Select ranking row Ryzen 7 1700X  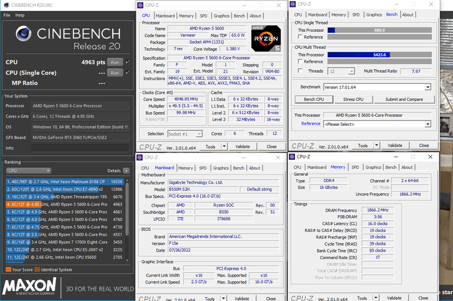(65, 242)
